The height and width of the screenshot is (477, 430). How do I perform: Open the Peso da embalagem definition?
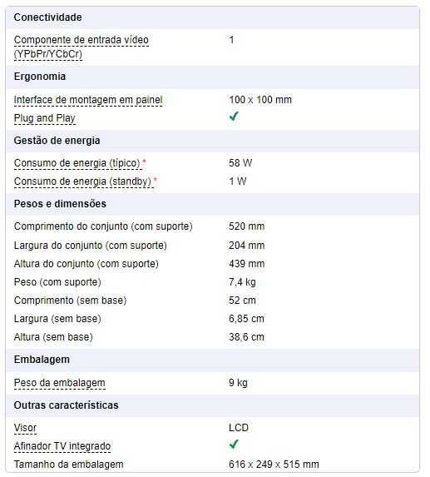[x=60, y=383]
